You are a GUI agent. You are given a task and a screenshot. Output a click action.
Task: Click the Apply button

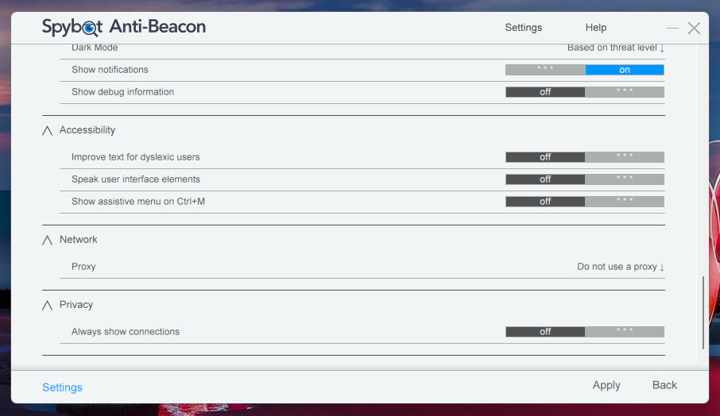[606, 385]
